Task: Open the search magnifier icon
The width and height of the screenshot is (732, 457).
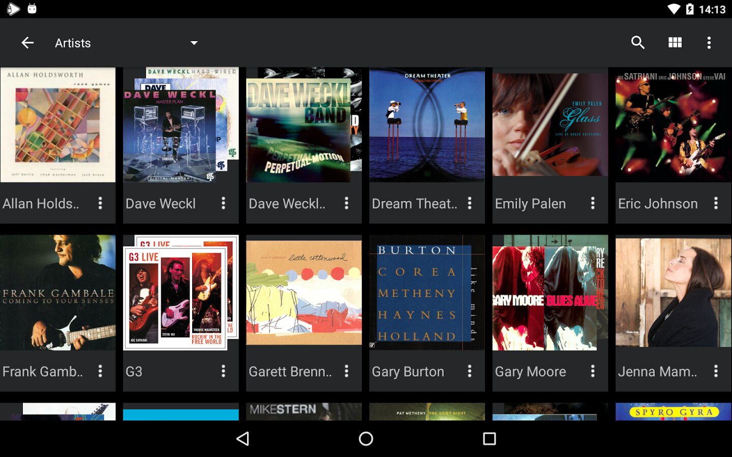Action: pyautogui.click(x=638, y=43)
